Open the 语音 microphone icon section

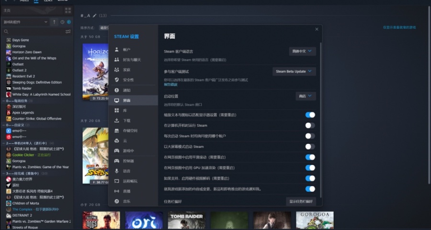click(x=117, y=171)
